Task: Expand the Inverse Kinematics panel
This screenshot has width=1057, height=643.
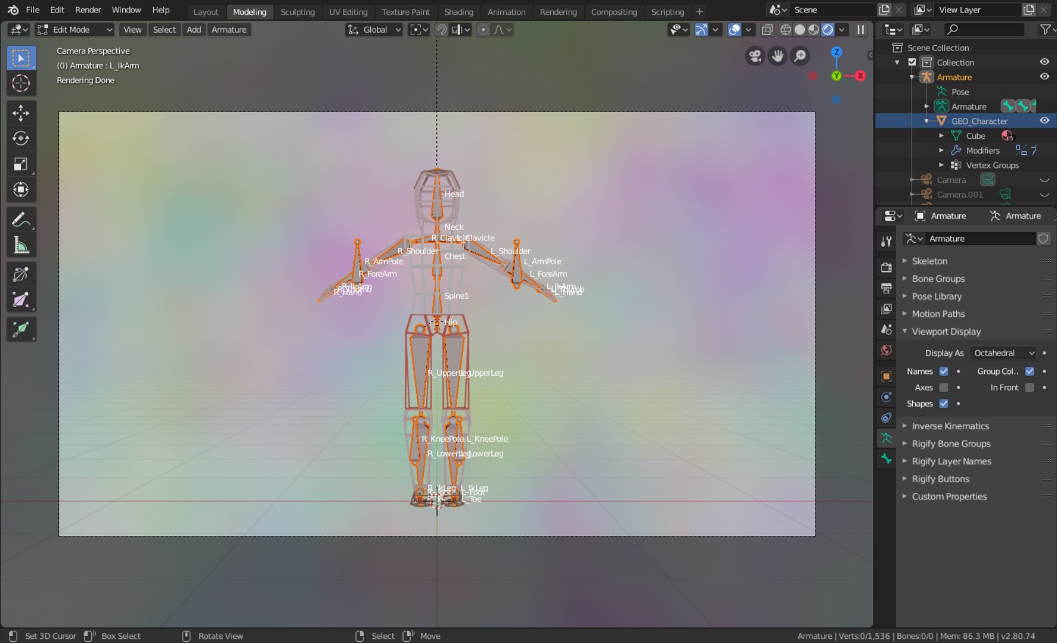Action: pyautogui.click(x=950, y=426)
